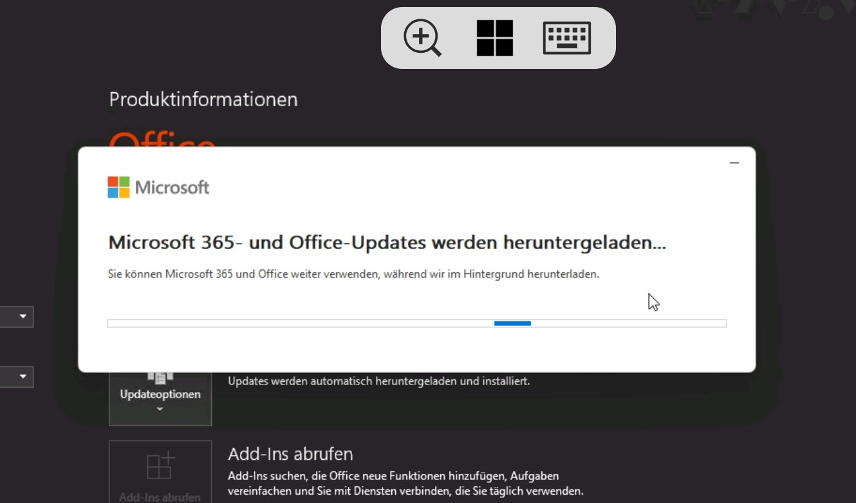Click the Add-Ins abrufen button
This screenshot has height=503, width=856.
(160, 471)
